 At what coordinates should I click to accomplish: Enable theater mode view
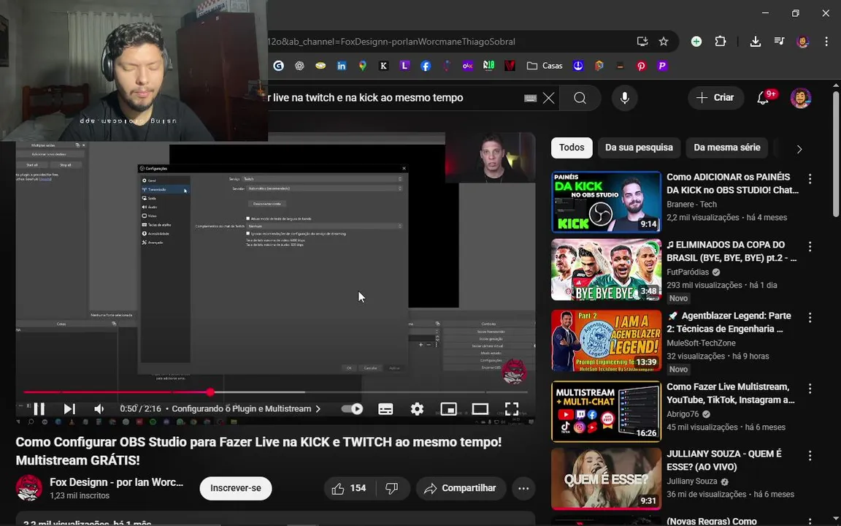480,409
